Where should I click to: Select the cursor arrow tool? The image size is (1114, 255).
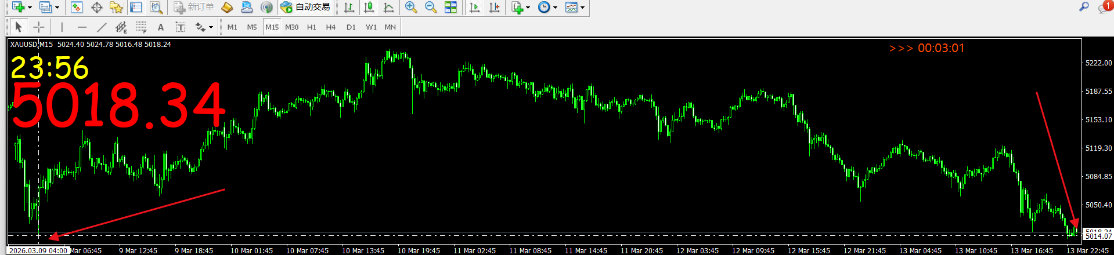coord(19,27)
